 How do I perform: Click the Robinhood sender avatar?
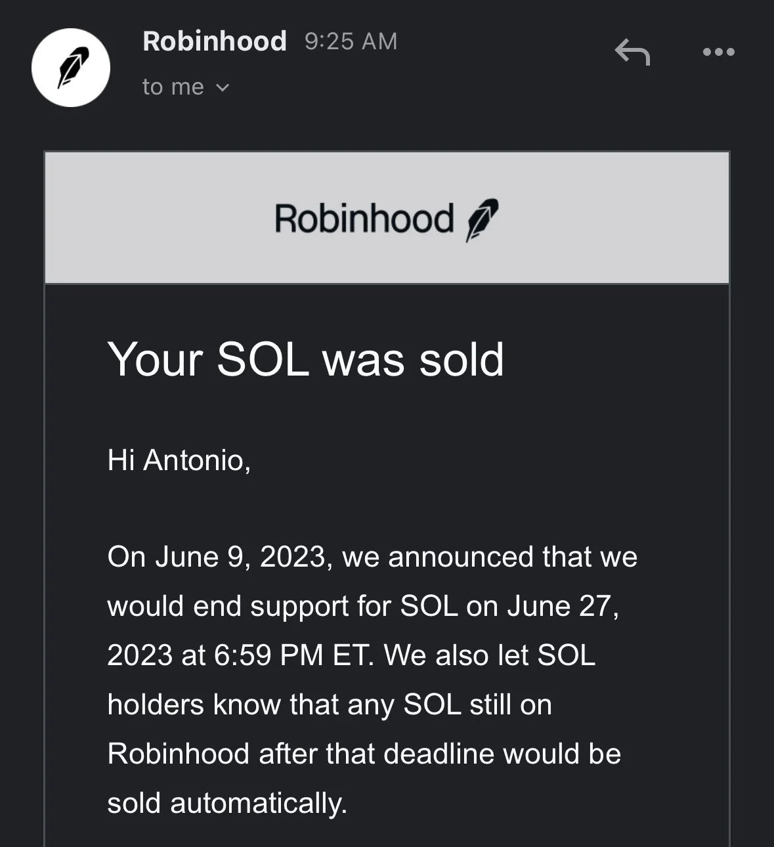[x=70, y=67]
